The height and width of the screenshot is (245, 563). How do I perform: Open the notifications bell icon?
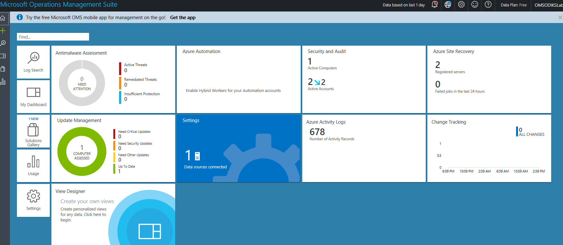(x=434, y=4)
